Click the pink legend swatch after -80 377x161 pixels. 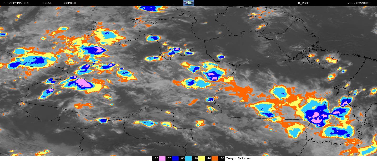(162, 158)
